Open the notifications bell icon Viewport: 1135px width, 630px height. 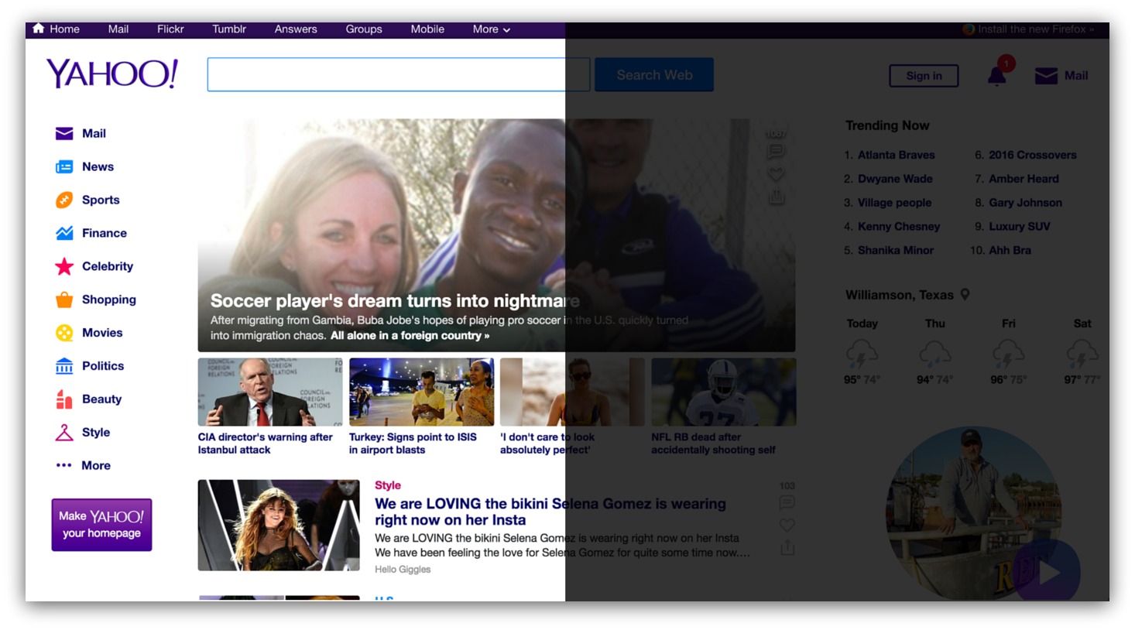point(997,74)
